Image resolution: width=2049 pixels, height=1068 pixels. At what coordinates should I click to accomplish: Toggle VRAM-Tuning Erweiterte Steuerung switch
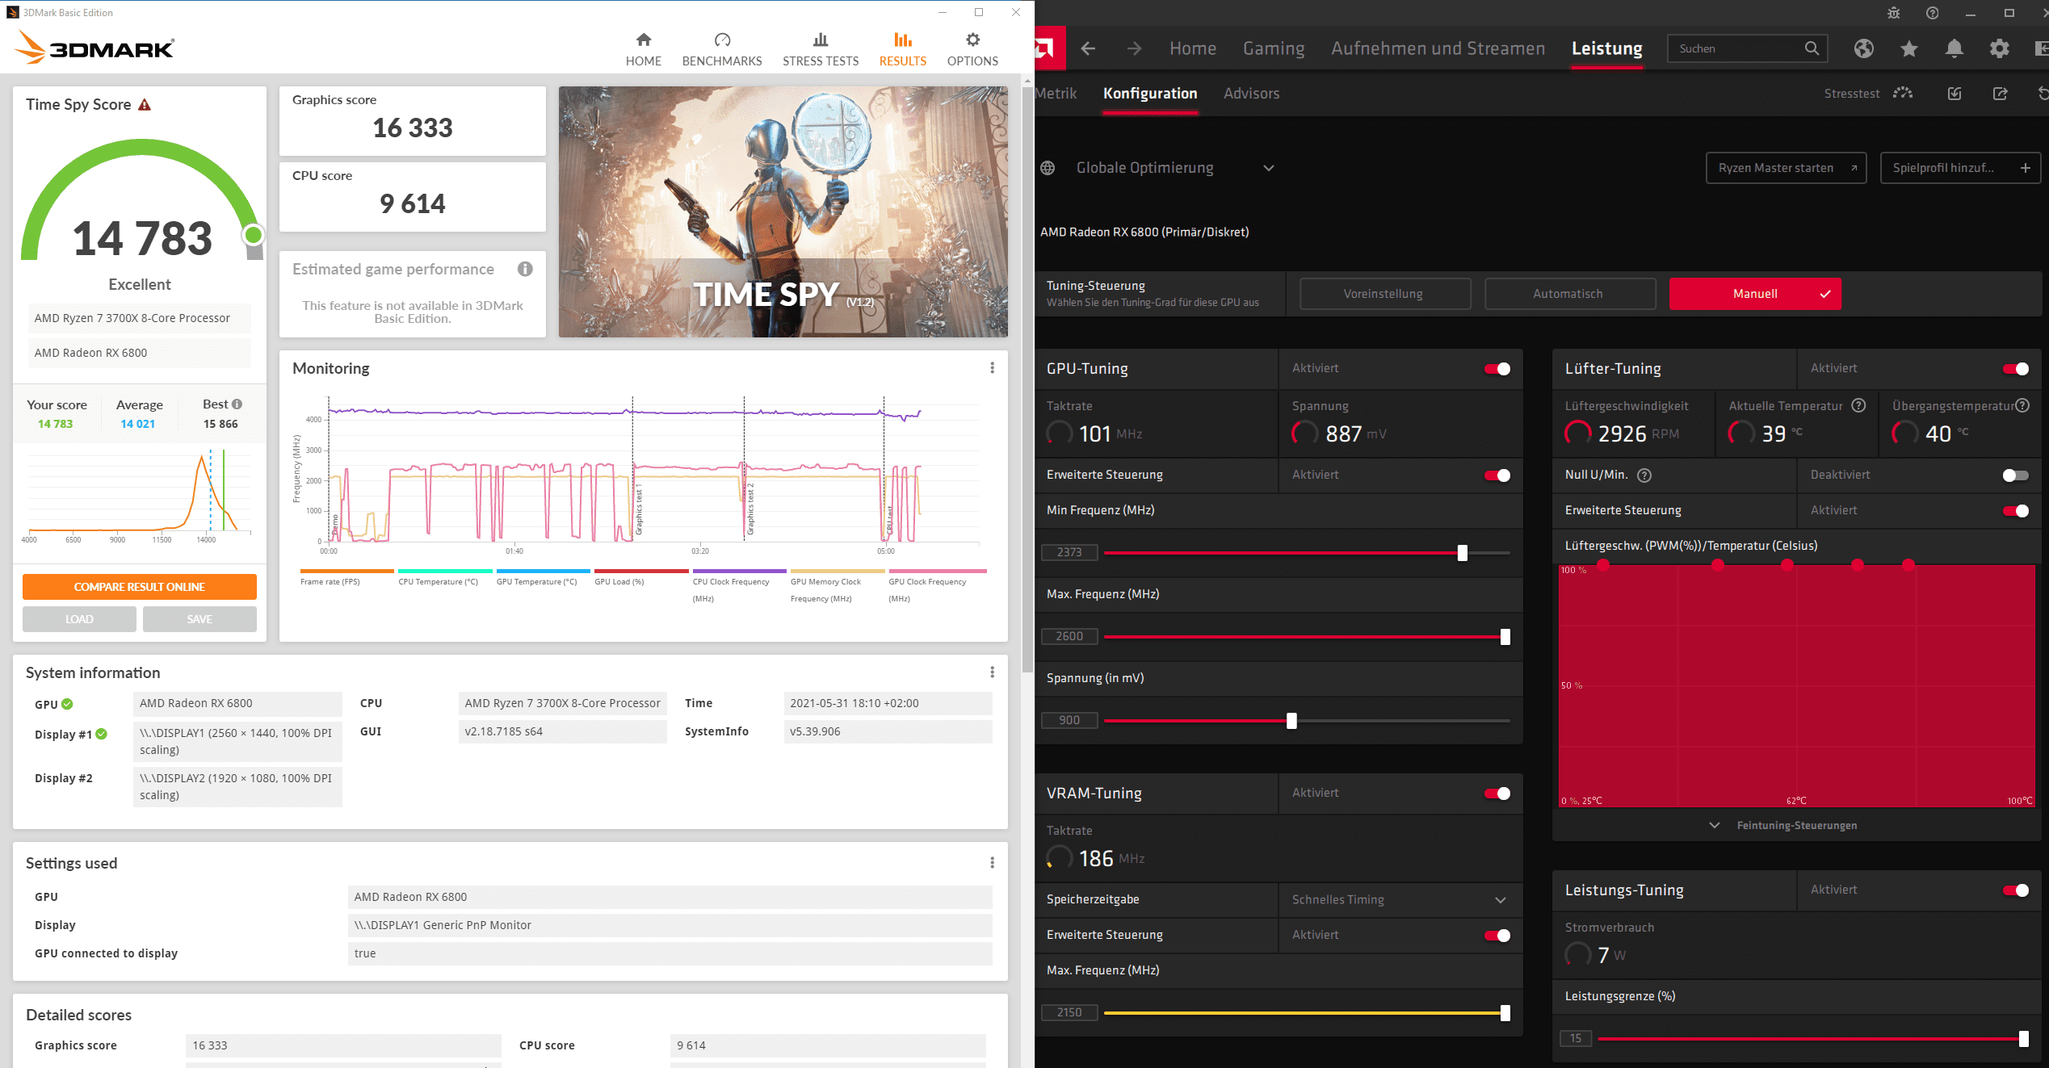pos(1497,936)
